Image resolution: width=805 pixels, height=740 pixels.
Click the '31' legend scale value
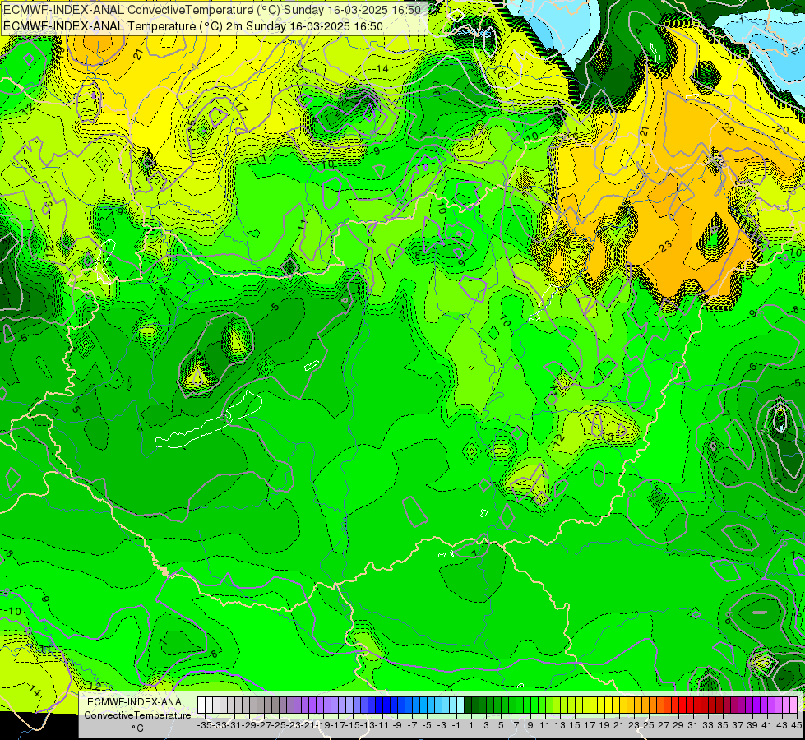(x=692, y=725)
